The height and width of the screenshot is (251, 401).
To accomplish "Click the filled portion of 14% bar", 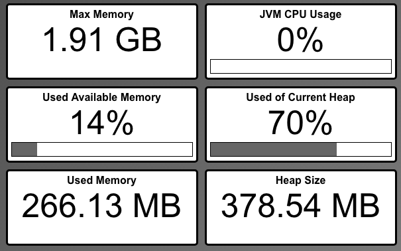I will (x=25, y=149).
